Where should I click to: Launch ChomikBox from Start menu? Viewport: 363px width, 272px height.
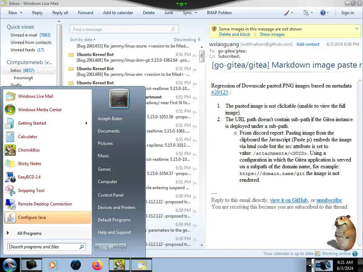pyautogui.click(x=48, y=150)
